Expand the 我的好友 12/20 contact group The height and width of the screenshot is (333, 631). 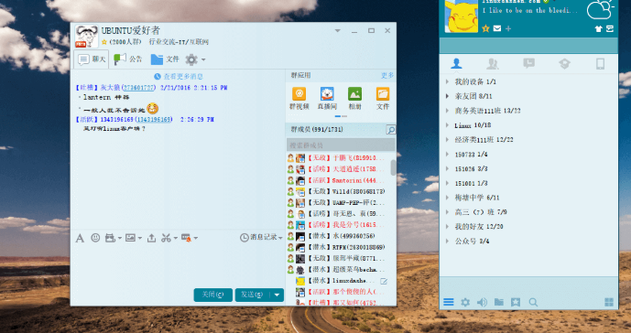[x=447, y=227]
